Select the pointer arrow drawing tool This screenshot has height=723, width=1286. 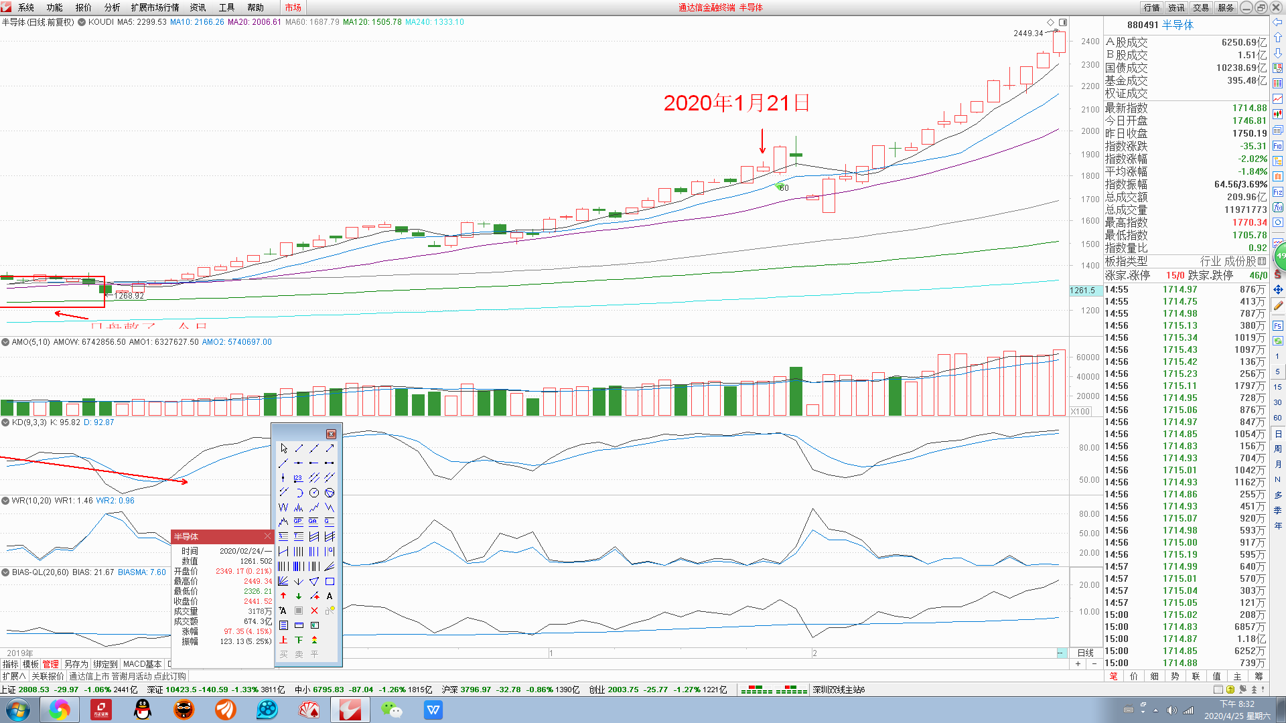(x=283, y=448)
